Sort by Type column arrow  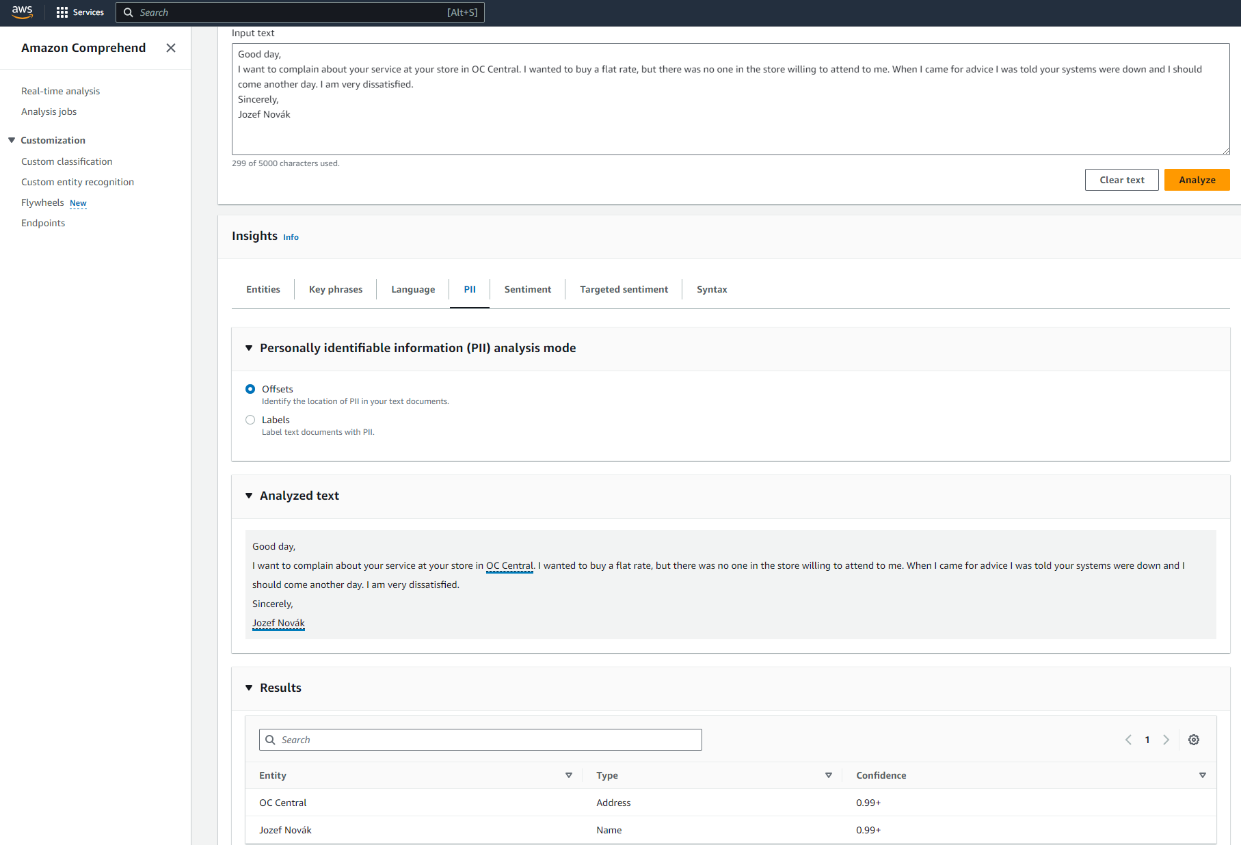tap(829, 775)
